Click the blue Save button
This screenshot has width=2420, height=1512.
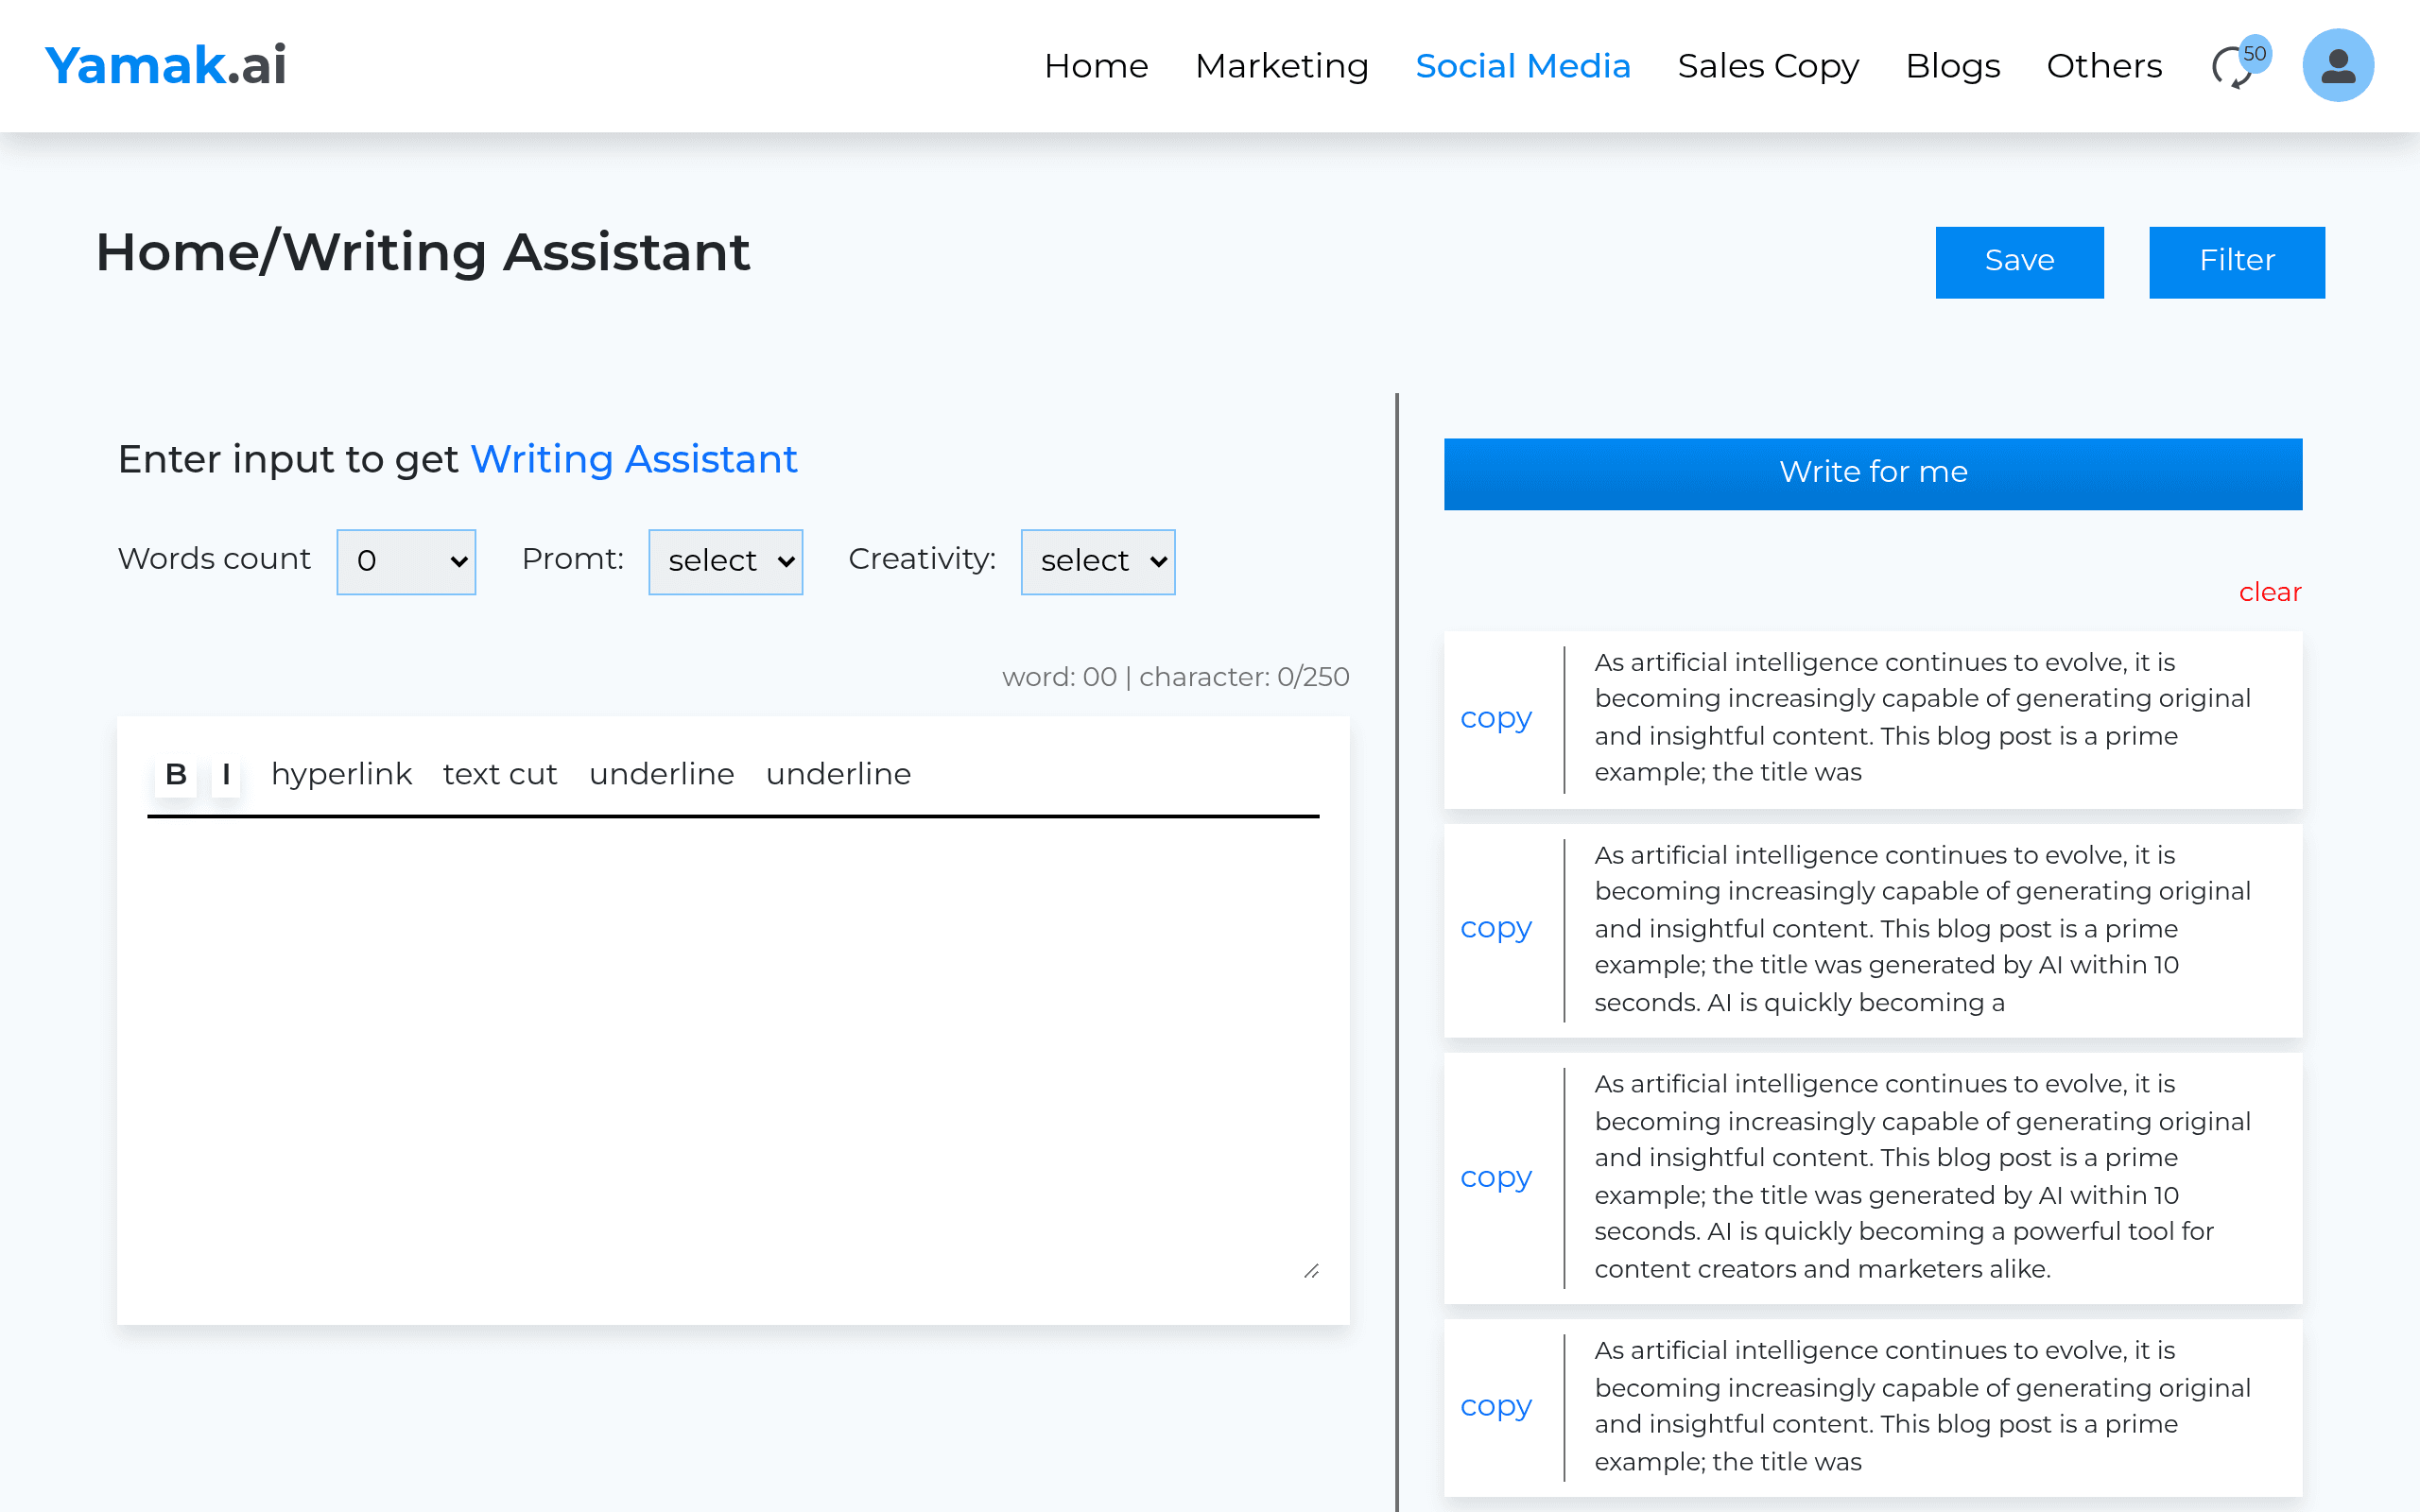pos(2019,261)
